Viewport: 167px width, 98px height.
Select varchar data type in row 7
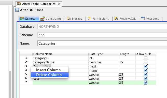(x=104, y=82)
